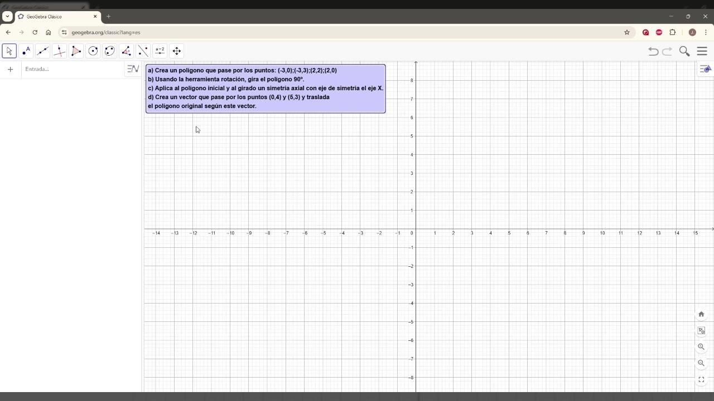This screenshot has height=401, width=714.
Task: Select the Perpendicular Line tool
Action: [x=60, y=51]
